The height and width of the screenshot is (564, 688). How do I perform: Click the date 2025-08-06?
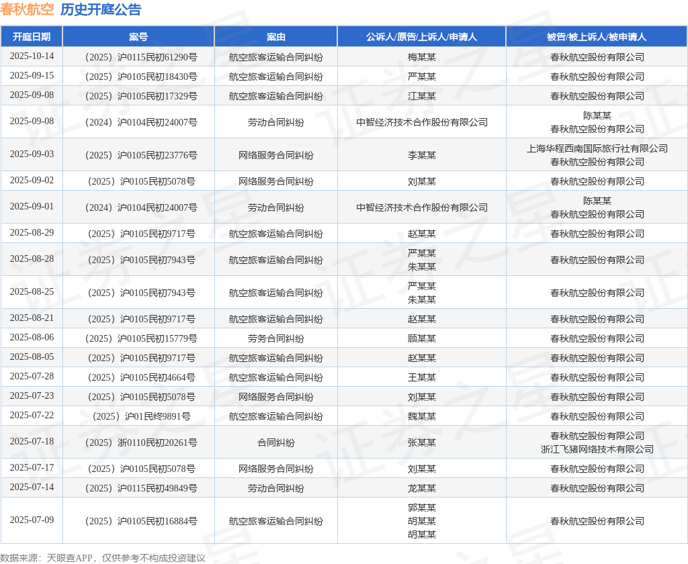[x=32, y=337]
